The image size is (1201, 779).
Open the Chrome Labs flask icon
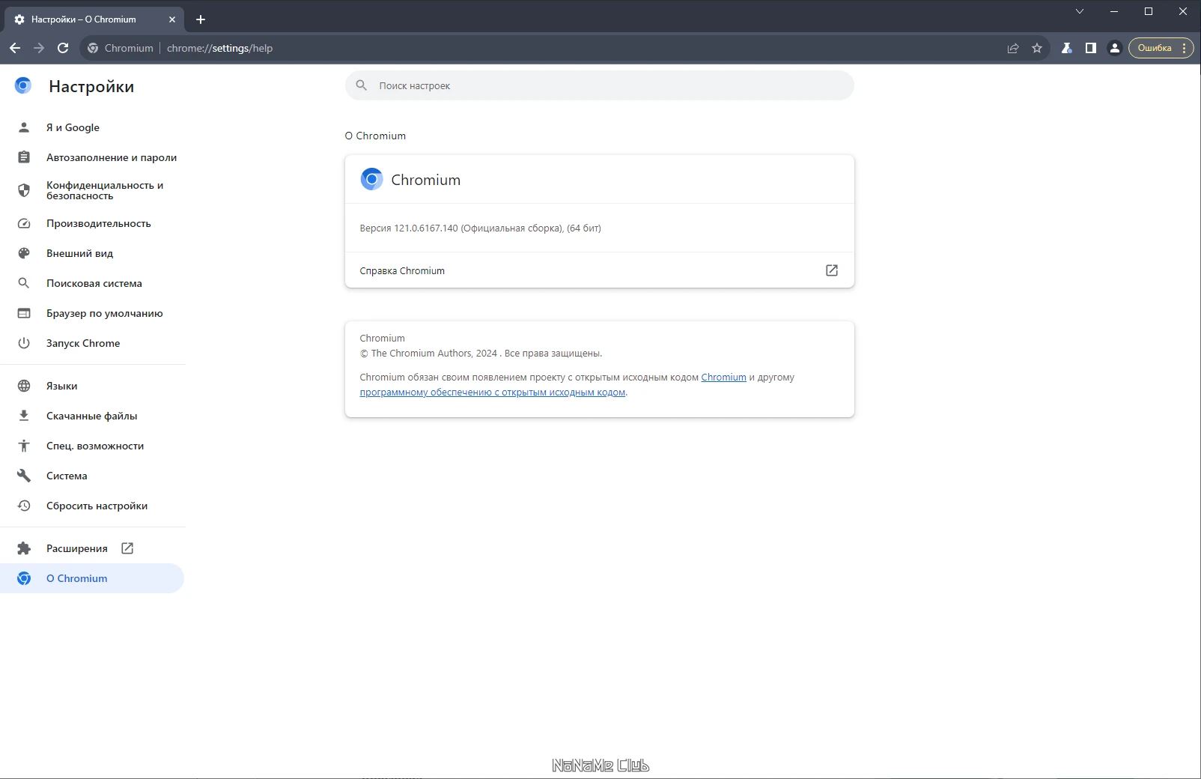click(x=1067, y=48)
